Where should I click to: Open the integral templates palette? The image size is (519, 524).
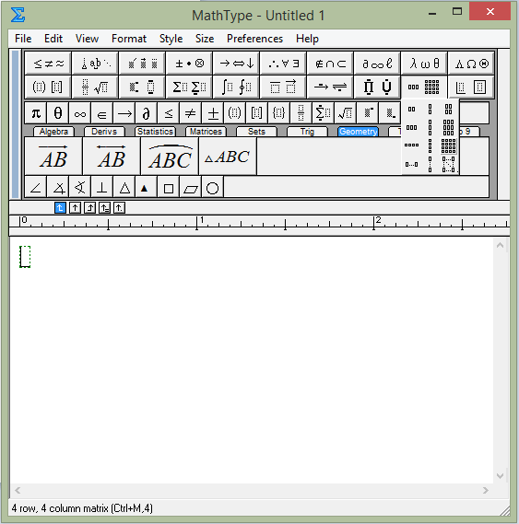pos(236,87)
